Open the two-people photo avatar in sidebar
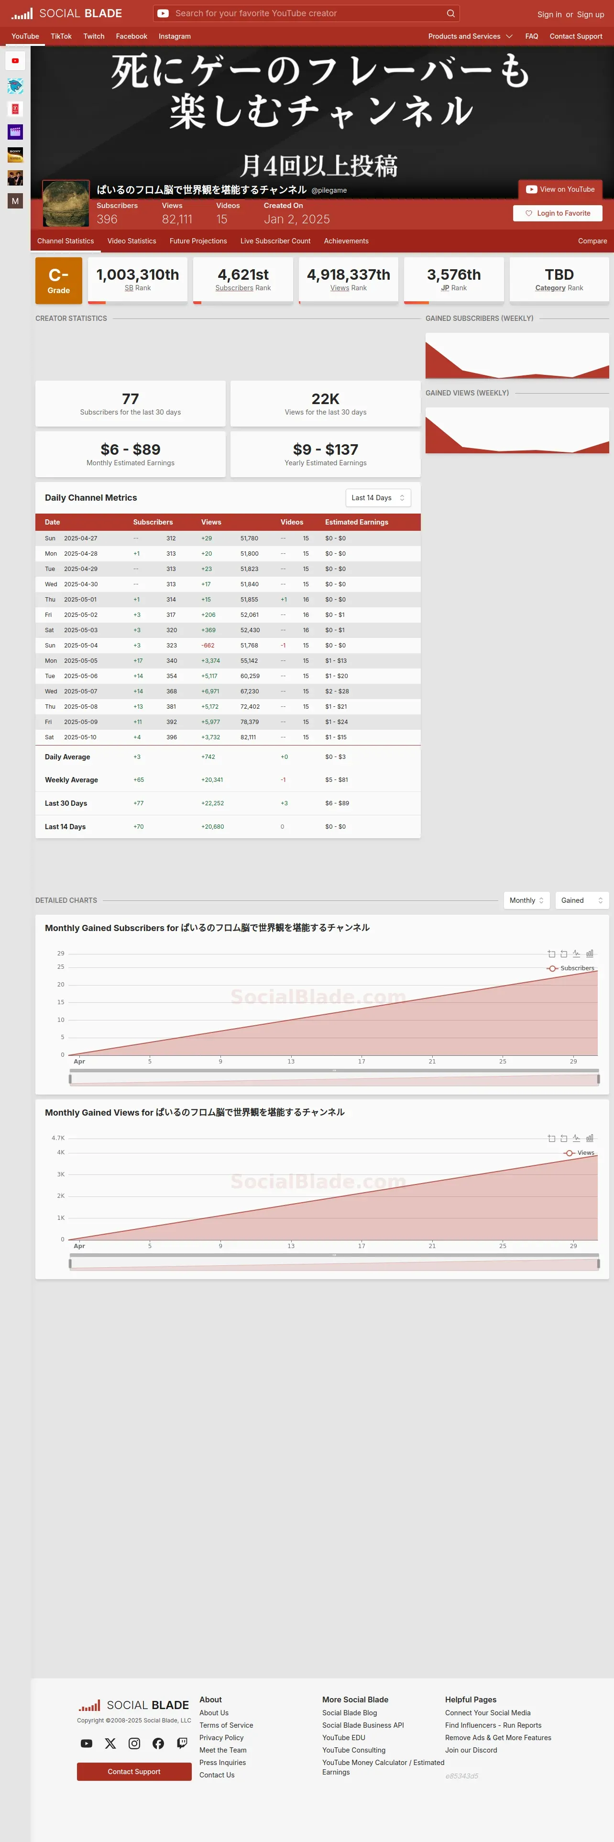Image resolution: width=614 pixels, height=1842 pixels. (15, 177)
